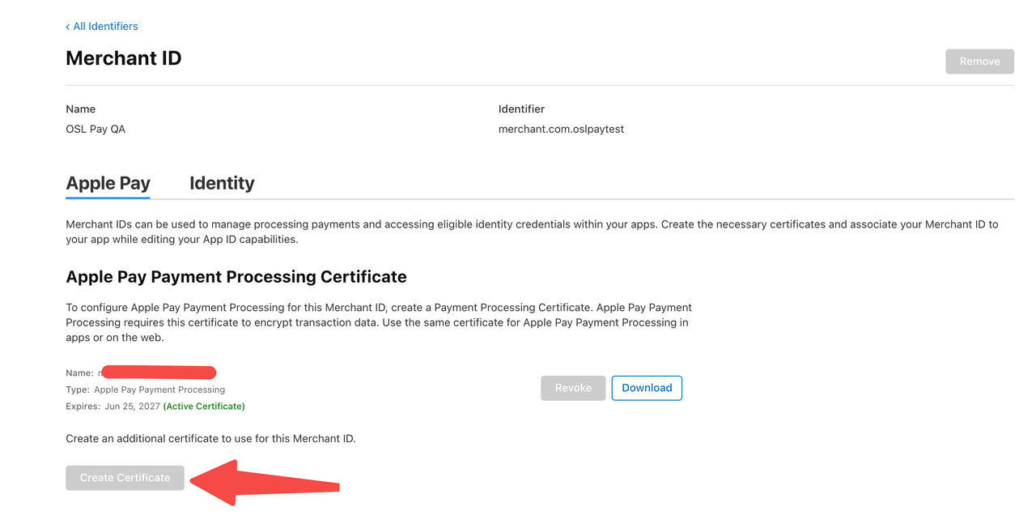
Task: Click the certificate type Apple Pay Payment Processing
Action: tap(159, 390)
